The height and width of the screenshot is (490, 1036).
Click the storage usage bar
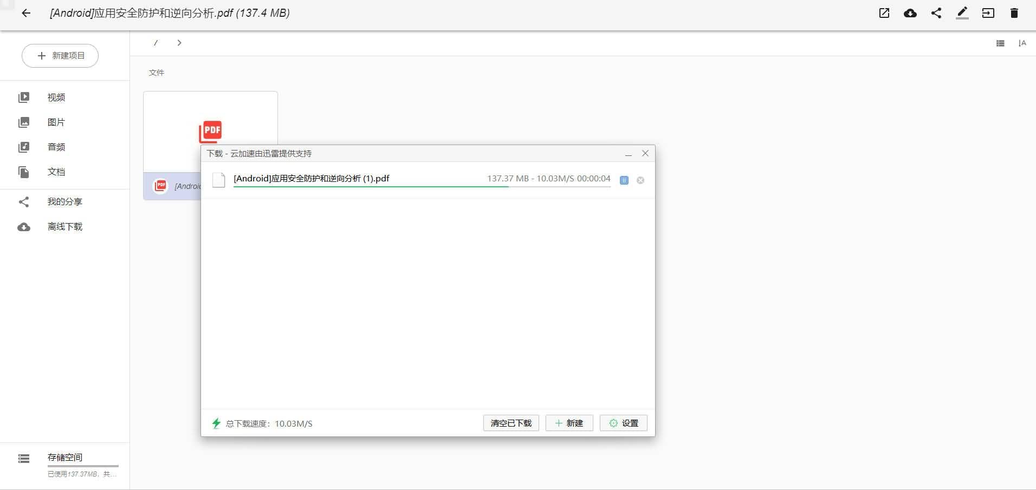tap(83, 466)
